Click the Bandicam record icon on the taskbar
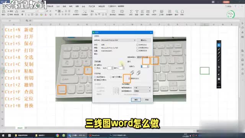 pos(90,135)
